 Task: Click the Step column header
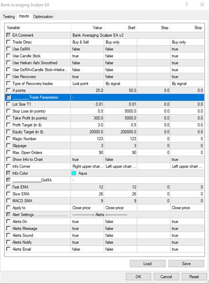[x=154, y=27]
